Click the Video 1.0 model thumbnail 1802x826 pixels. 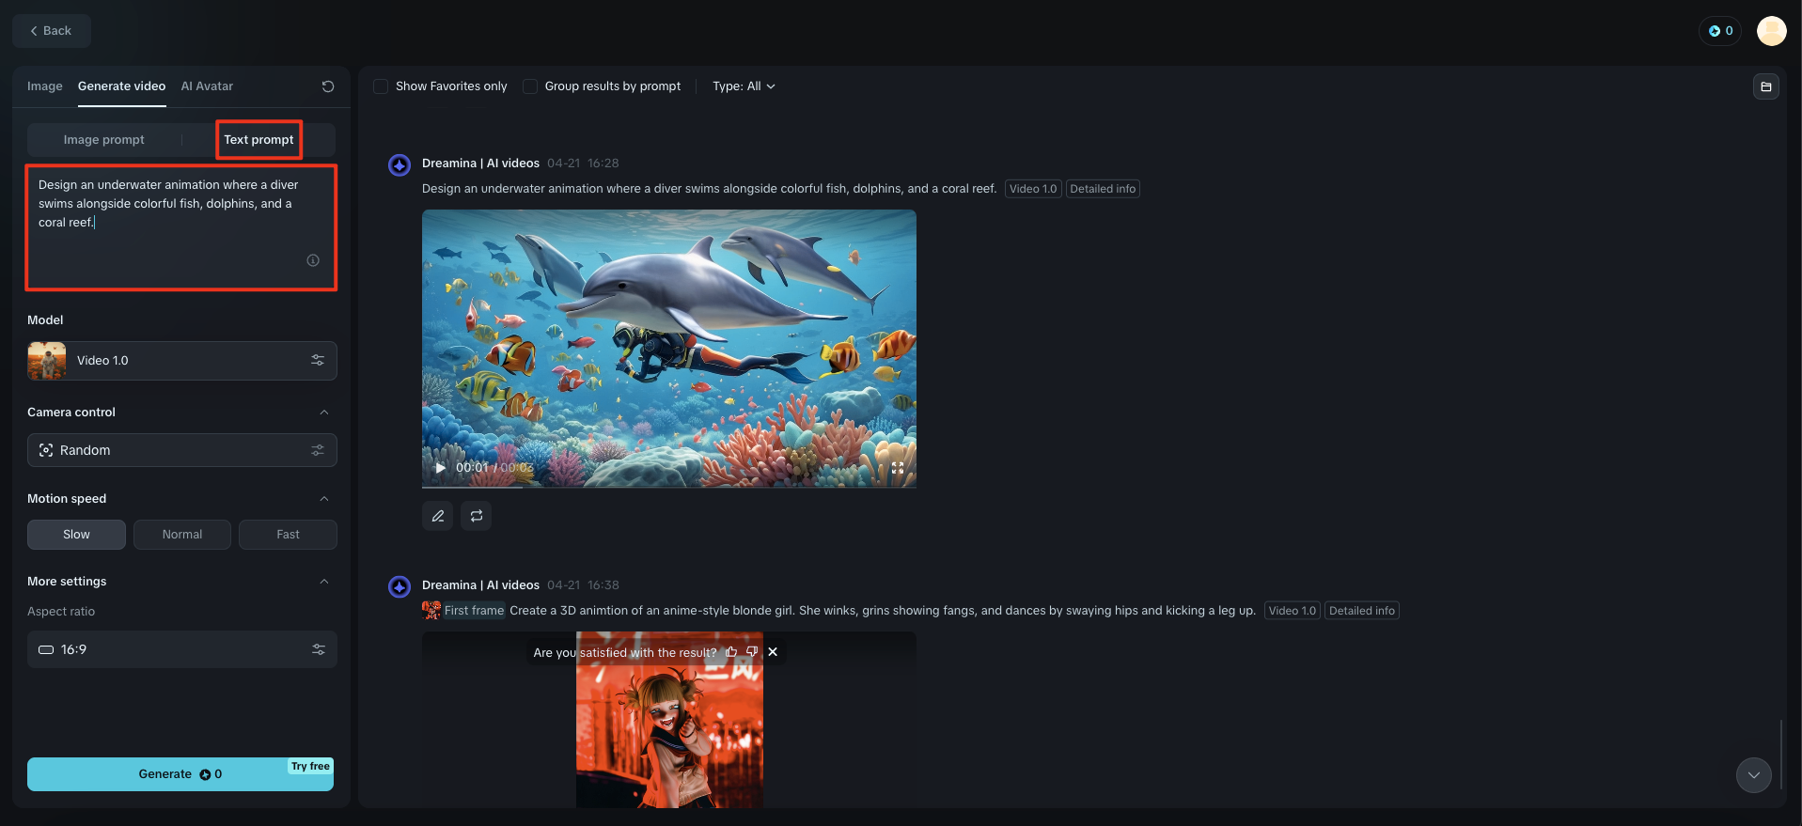[47, 361]
